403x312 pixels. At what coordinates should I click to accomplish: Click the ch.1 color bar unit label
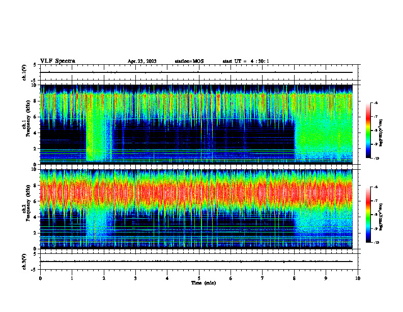(381, 133)
